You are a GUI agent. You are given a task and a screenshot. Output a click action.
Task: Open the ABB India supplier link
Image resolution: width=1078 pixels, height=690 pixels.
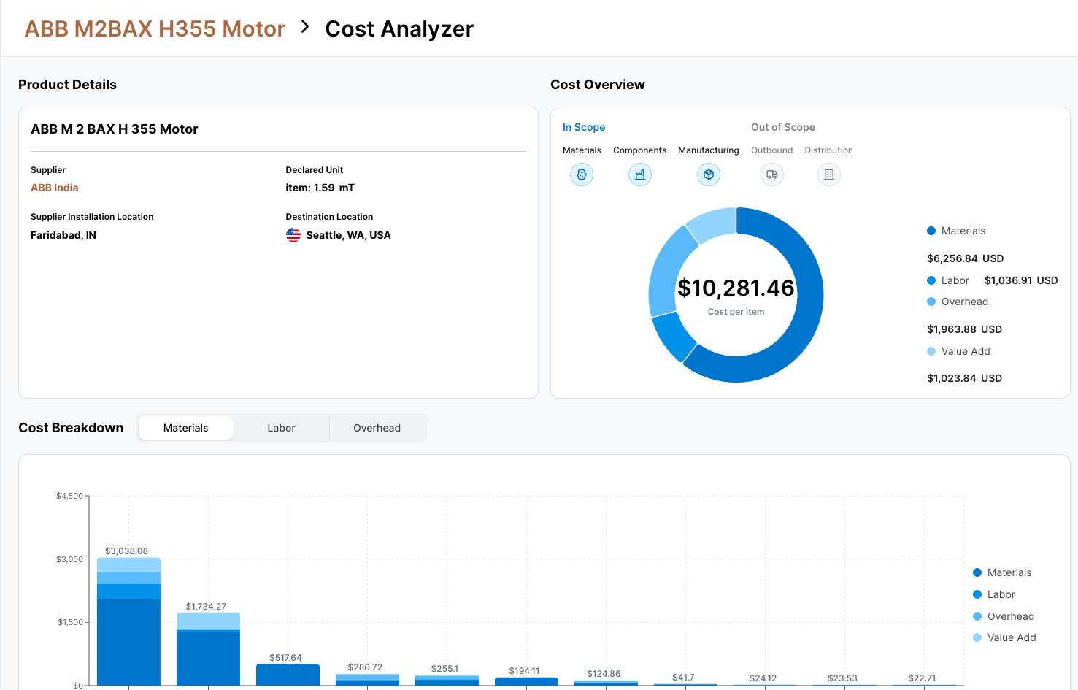click(x=55, y=188)
